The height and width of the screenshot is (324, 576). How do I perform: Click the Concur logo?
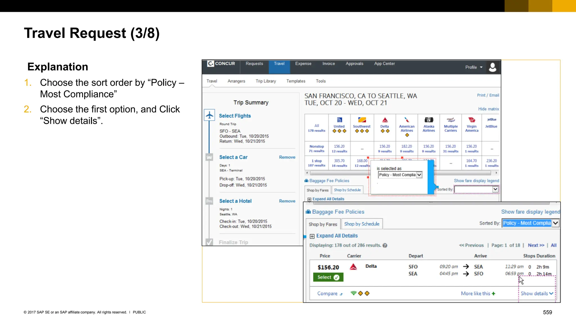pos(221,64)
